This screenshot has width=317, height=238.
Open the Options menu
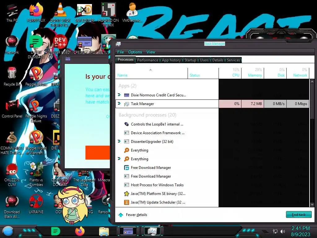pyautogui.click(x=135, y=52)
